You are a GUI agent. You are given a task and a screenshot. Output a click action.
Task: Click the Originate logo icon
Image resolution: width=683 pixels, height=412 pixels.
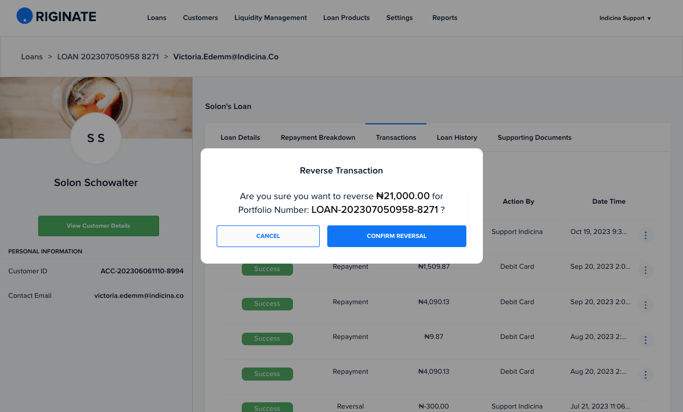click(25, 16)
